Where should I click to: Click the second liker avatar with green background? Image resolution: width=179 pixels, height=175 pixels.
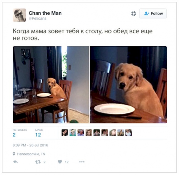73,133
